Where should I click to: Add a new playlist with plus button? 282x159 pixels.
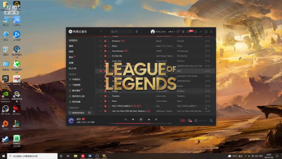point(91,108)
